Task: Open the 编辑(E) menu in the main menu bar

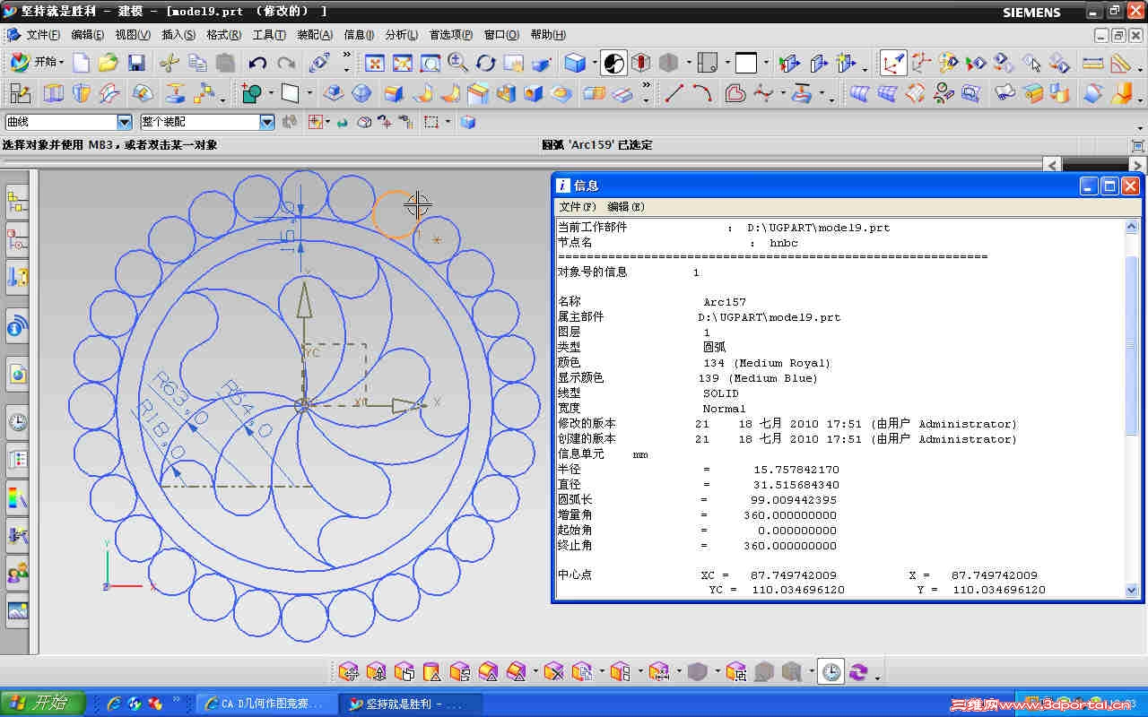Action: coord(88,35)
